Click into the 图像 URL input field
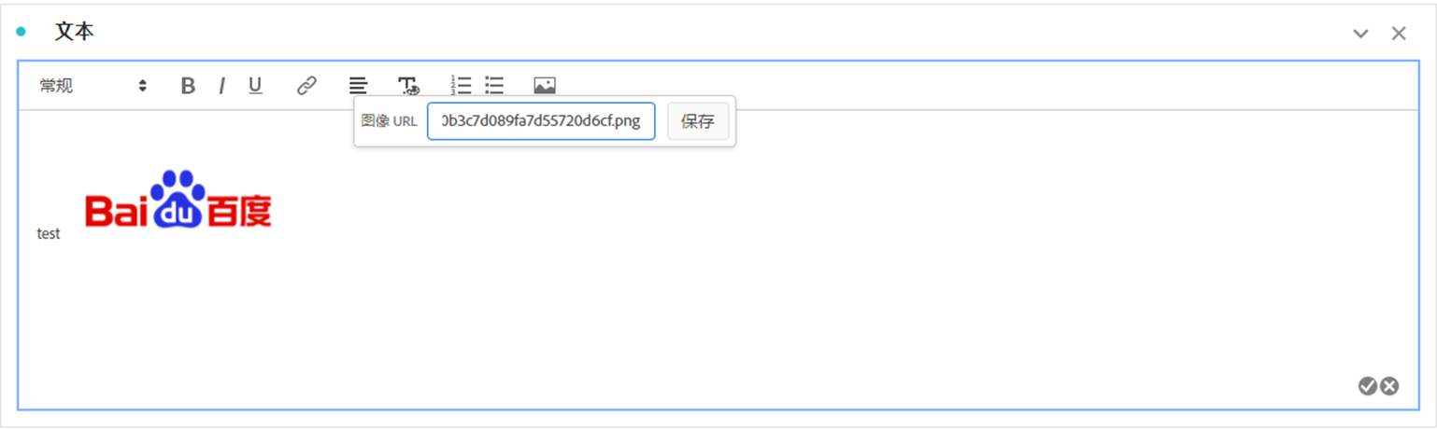This screenshot has height=430, width=1437. tap(541, 122)
